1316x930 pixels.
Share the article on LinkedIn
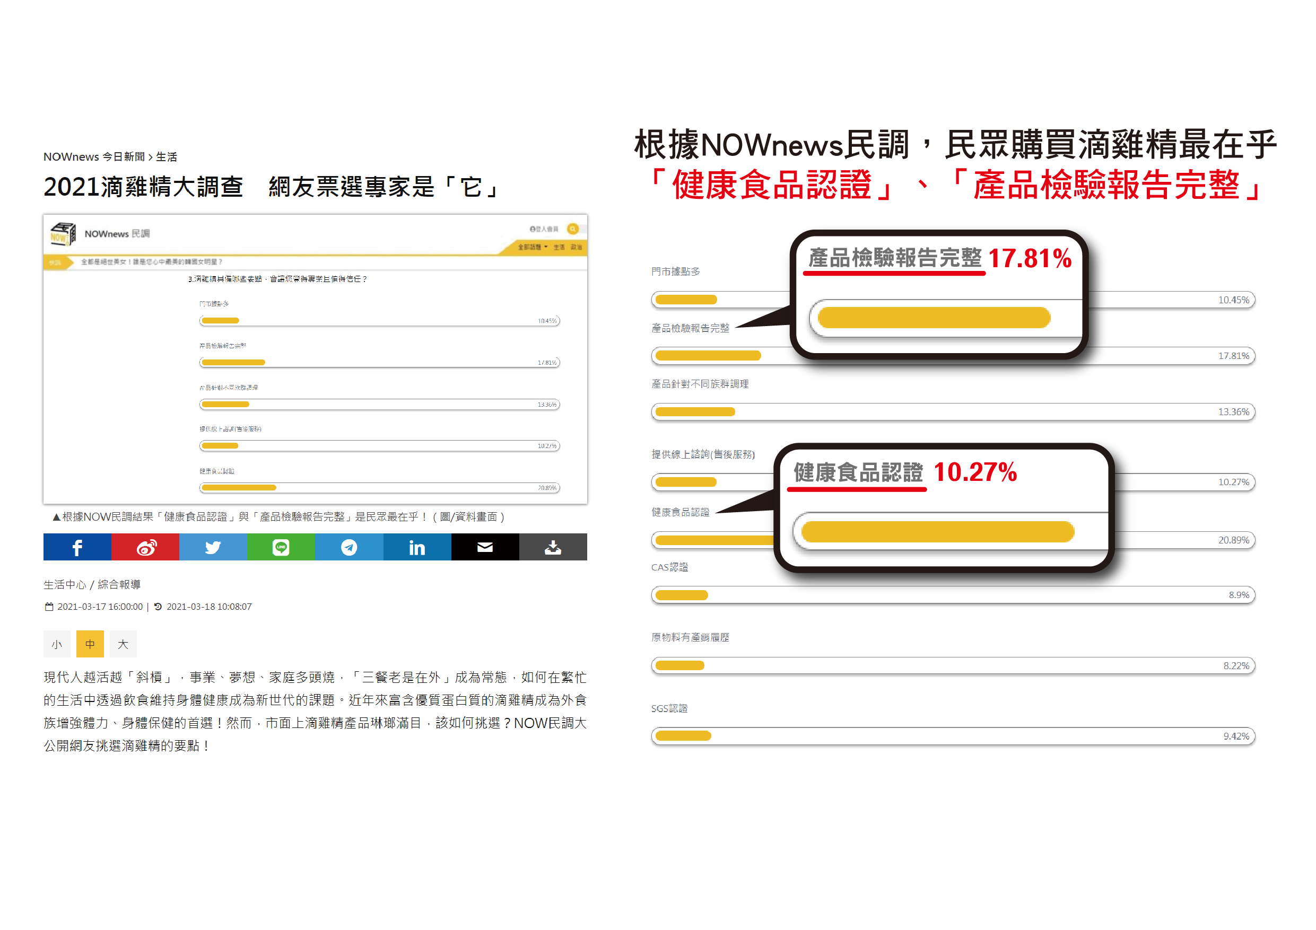click(417, 547)
